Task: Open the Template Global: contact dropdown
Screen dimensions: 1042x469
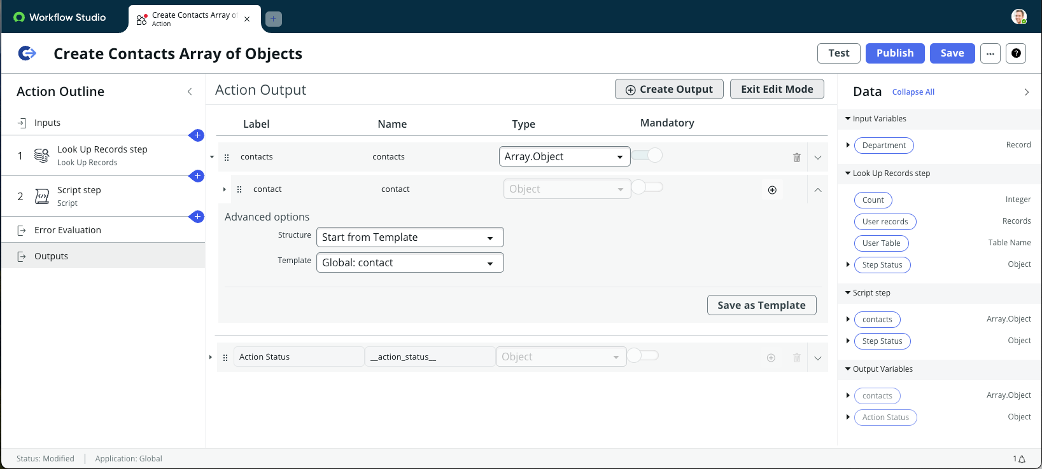Action: coord(410,262)
